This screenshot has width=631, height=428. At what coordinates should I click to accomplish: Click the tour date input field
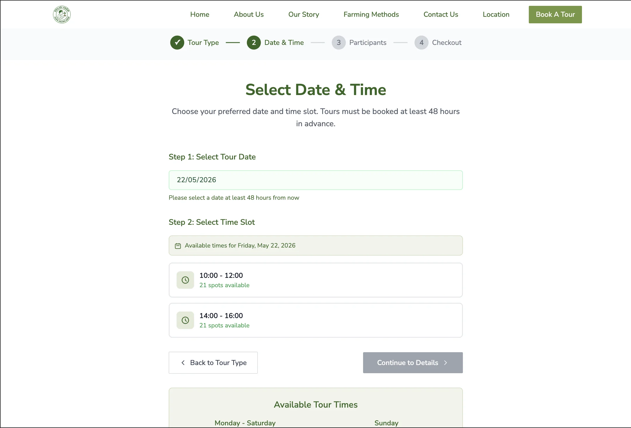click(316, 180)
